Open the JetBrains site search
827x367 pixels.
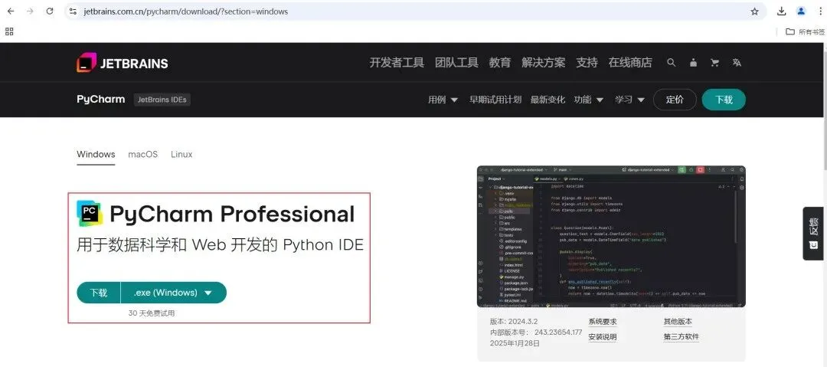(x=671, y=62)
